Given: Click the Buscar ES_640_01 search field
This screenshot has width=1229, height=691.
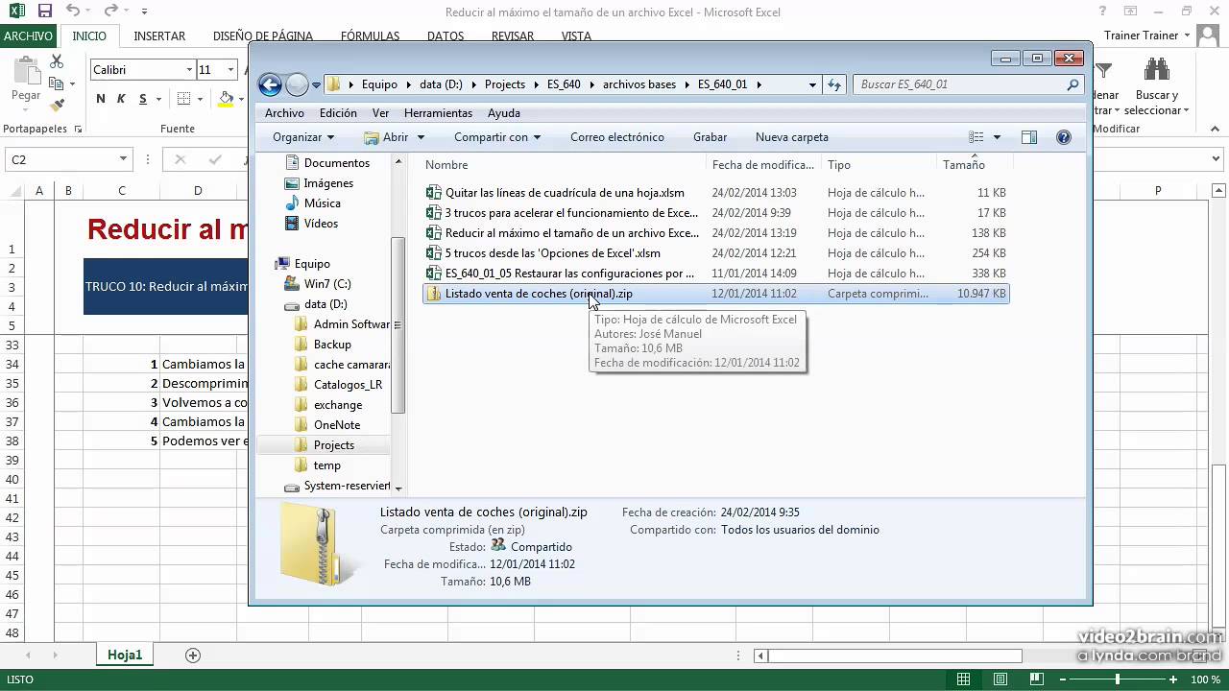Looking at the screenshot, I should tap(970, 84).
